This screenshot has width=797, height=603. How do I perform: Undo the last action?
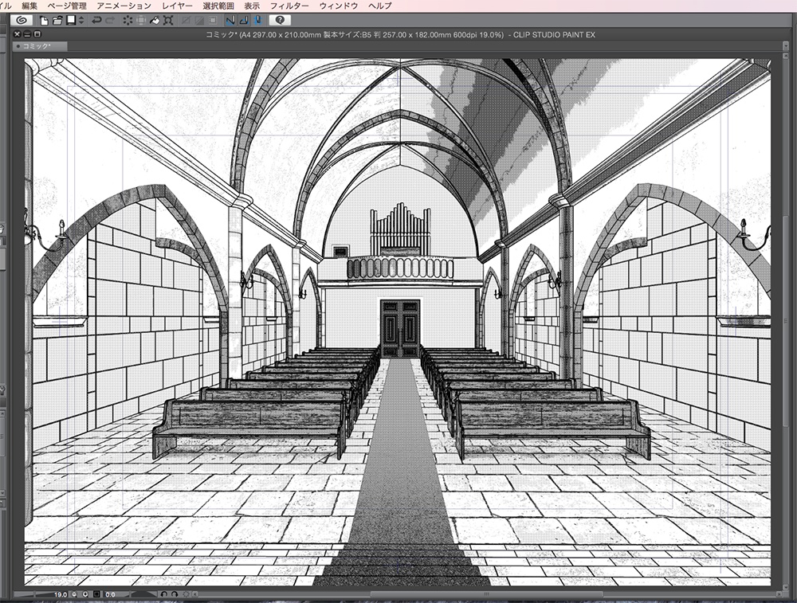click(x=96, y=21)
